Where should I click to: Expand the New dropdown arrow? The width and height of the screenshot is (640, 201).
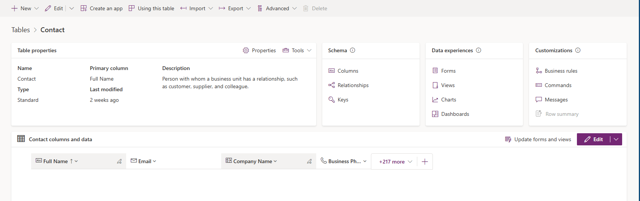point(36,8)
